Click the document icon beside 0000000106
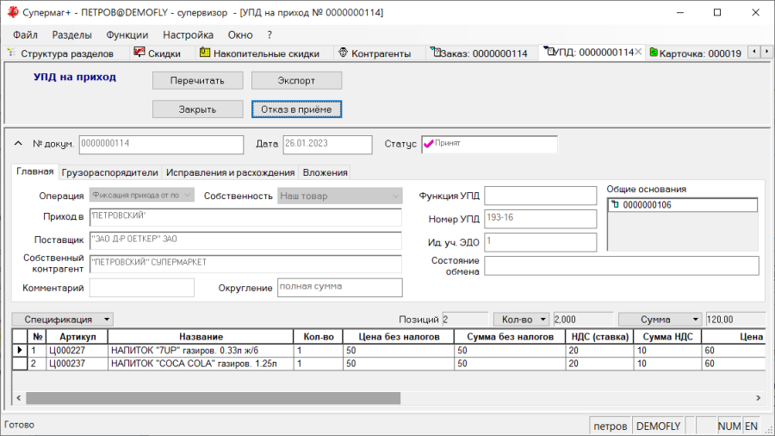 tap(614, 205)
